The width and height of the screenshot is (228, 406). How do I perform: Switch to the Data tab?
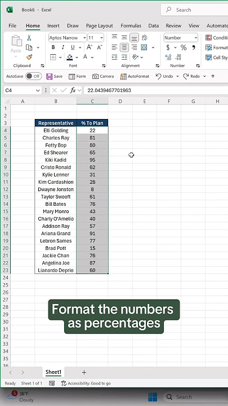click(154, 25)
